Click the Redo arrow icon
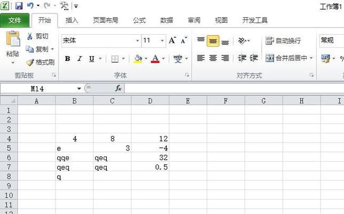Screen dimensions: 344x214 point(46,6)
